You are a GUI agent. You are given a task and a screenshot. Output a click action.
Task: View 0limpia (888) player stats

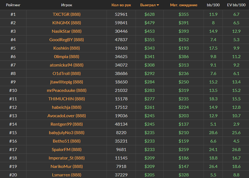click(66, 56)
